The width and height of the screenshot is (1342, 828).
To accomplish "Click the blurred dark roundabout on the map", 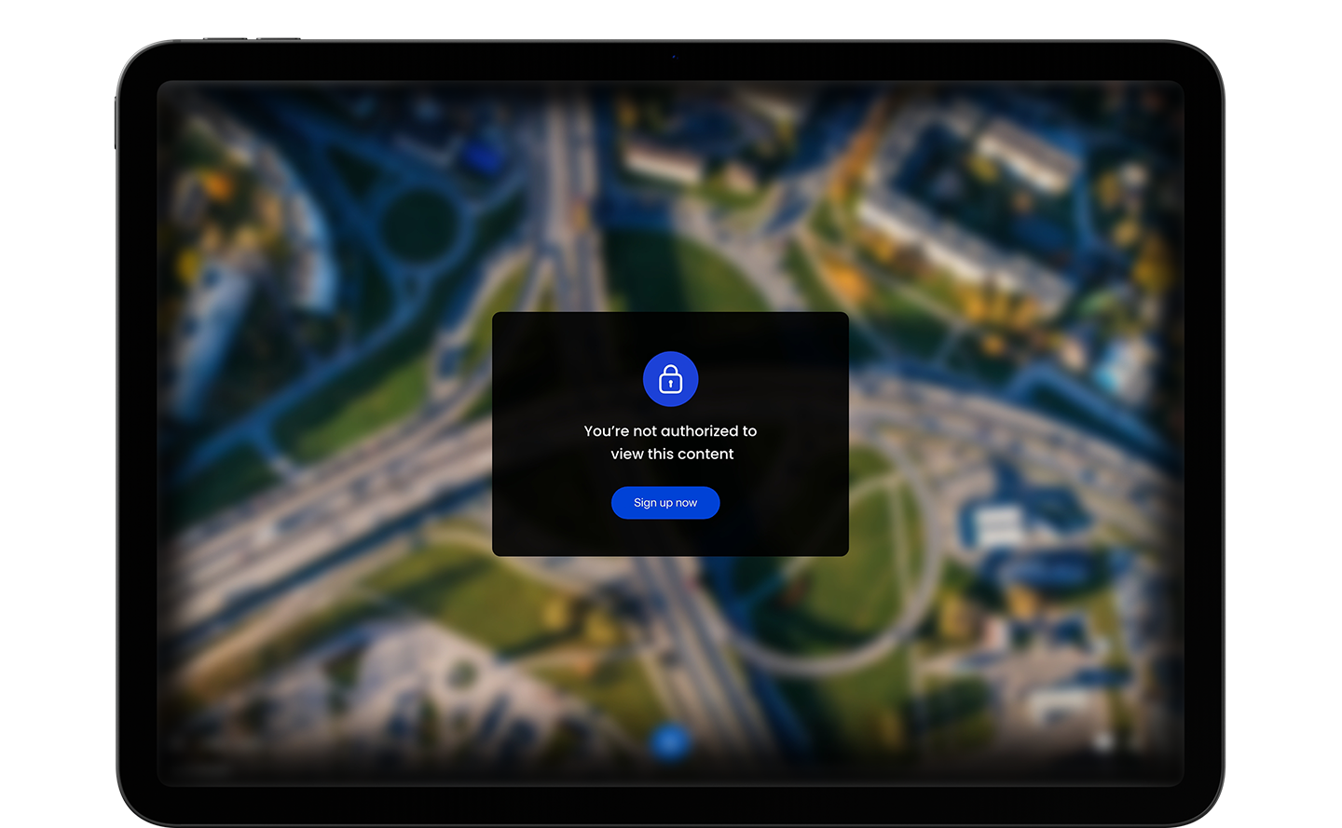I will [x=418, y=227].
